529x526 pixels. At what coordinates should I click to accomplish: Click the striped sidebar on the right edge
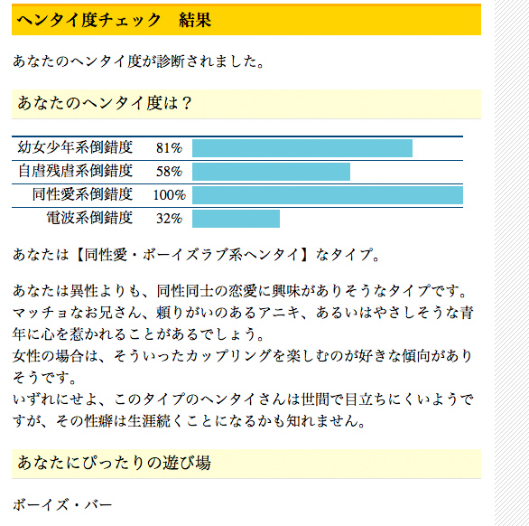(512, 263)
